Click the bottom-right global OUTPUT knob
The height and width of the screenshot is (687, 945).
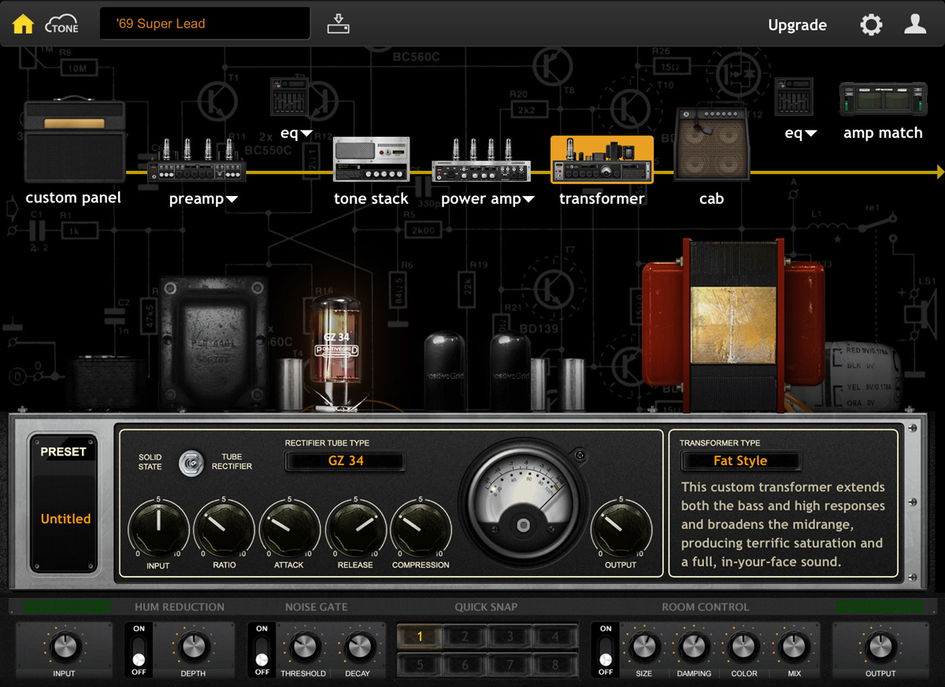pos(880,647)
